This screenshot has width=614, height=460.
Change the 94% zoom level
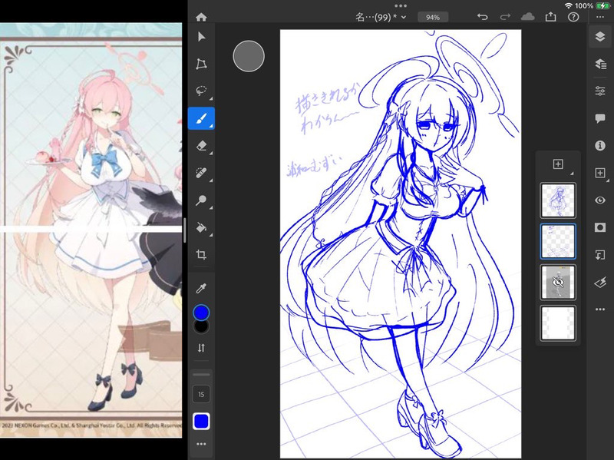[x=433, y=17]
